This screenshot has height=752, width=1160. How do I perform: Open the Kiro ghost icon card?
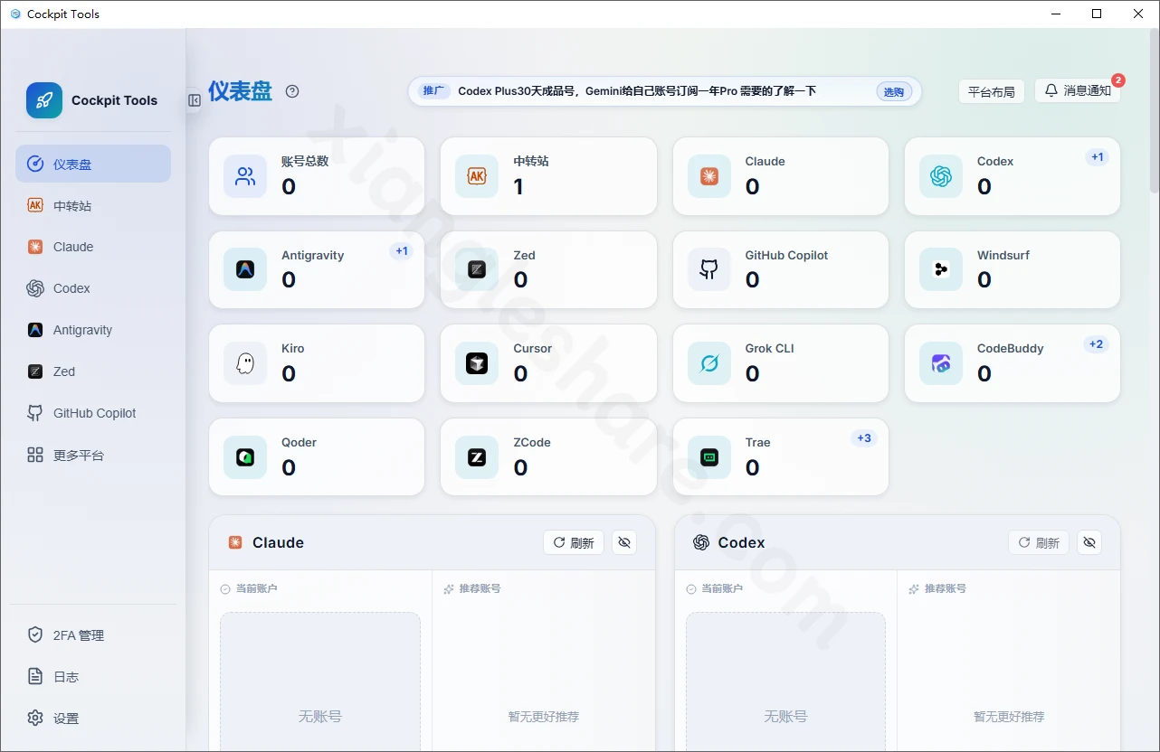[245, 363]
